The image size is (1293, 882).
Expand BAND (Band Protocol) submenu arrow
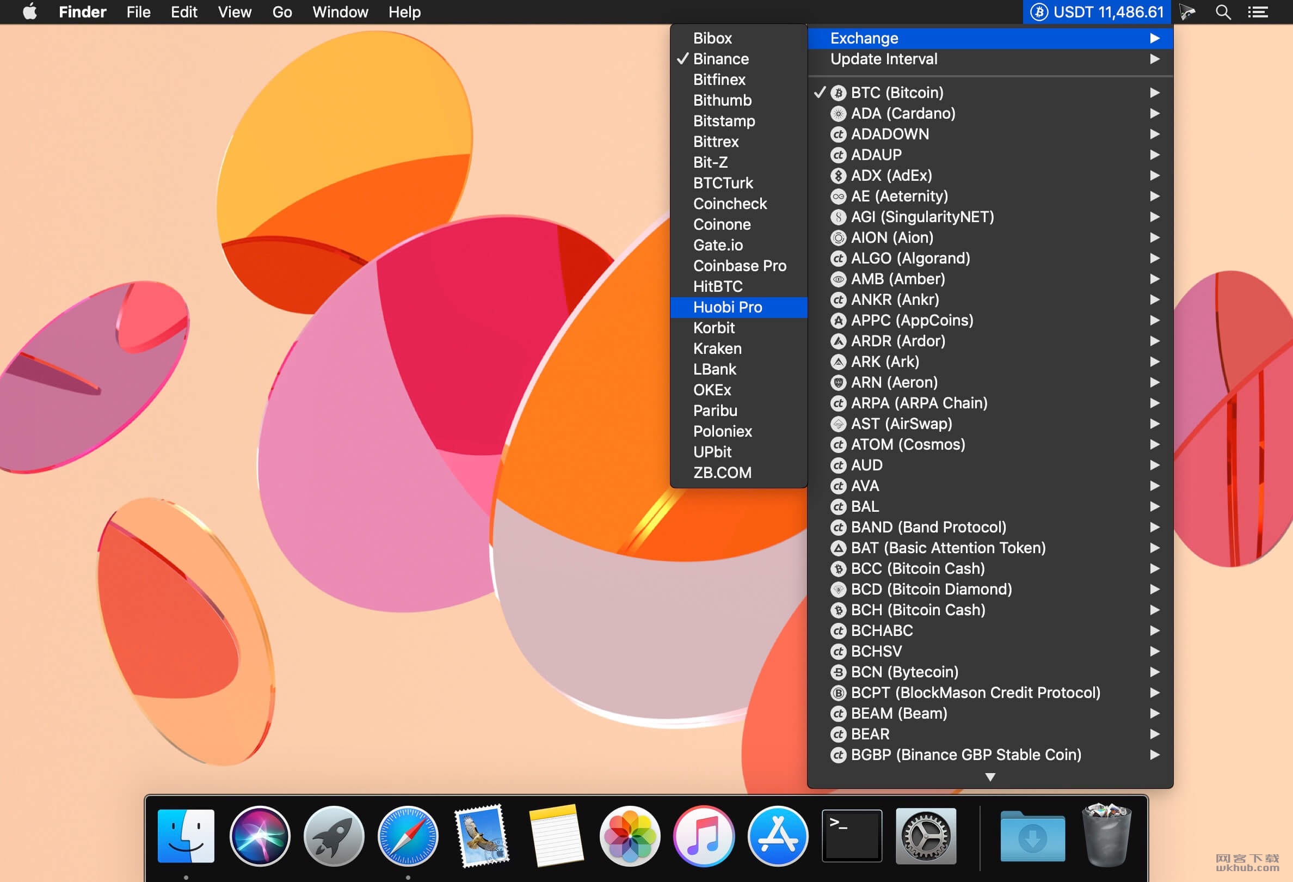pyautogui.click(x=1155, y=527)
